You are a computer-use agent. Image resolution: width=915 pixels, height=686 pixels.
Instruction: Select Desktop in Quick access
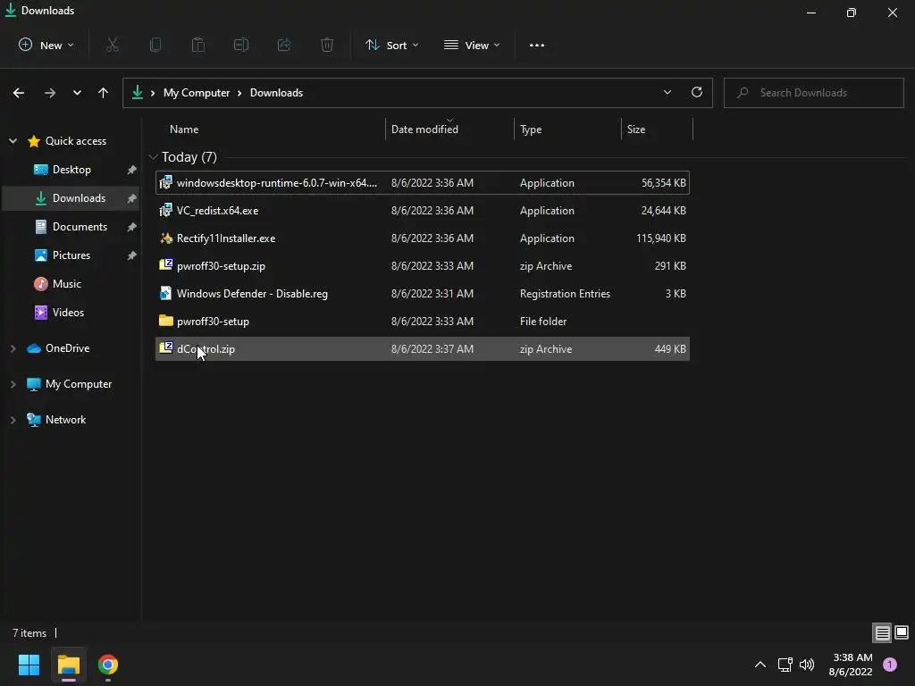click(x=71, y=170)
